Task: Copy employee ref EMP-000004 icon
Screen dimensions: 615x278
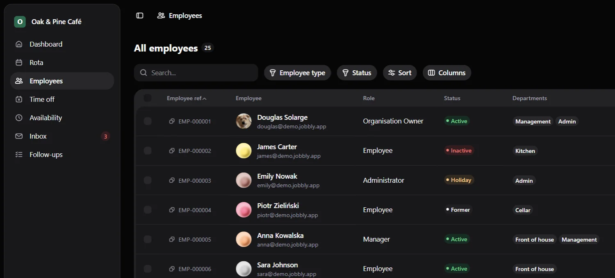Action: (x=172, y=210)
